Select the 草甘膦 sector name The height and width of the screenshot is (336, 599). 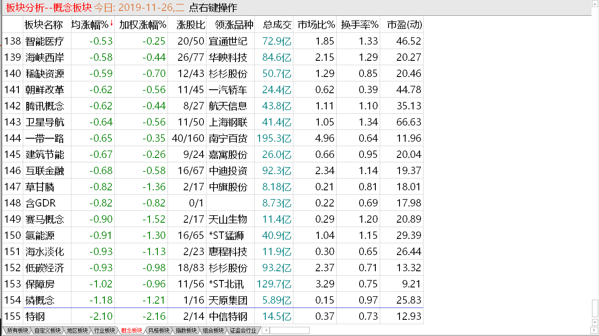click(40, 187)
